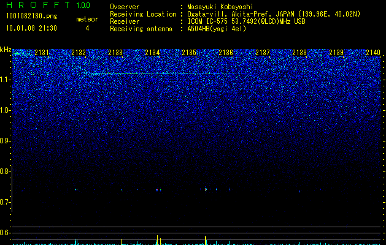Click the 0.9 frequency axis label
Viewport: 386px width, 245px height.
coord(5,141)
